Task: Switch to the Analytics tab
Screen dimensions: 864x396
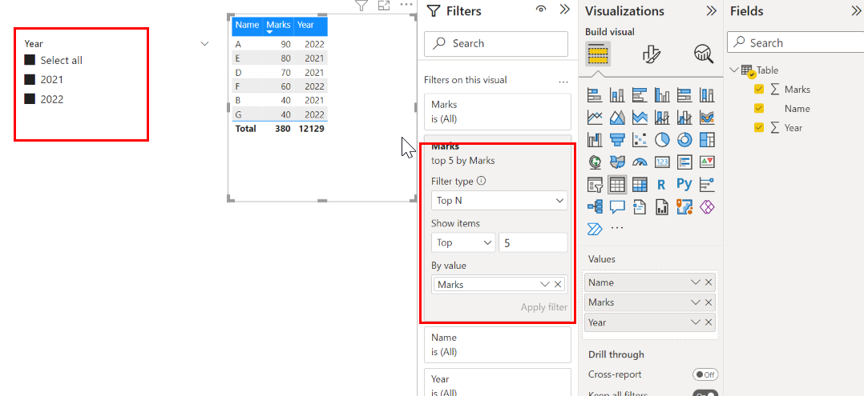Action: pos(704,54)
